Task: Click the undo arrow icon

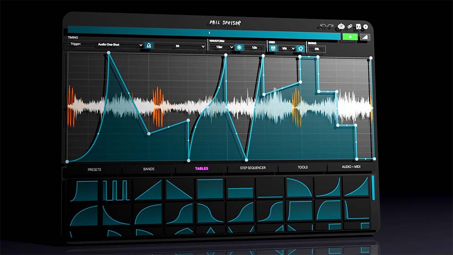Action: point(323,26)
